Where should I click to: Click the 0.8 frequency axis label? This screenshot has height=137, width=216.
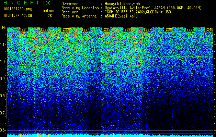pos(3,96)
